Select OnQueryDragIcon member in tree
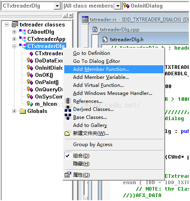Screen dimensions: 190x201 coord(49,89)
